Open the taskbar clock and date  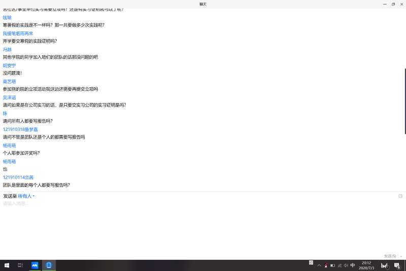click(367, 265)
